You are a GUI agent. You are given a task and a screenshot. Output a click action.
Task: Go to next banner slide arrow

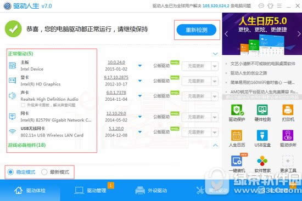(x=299, y=34)
